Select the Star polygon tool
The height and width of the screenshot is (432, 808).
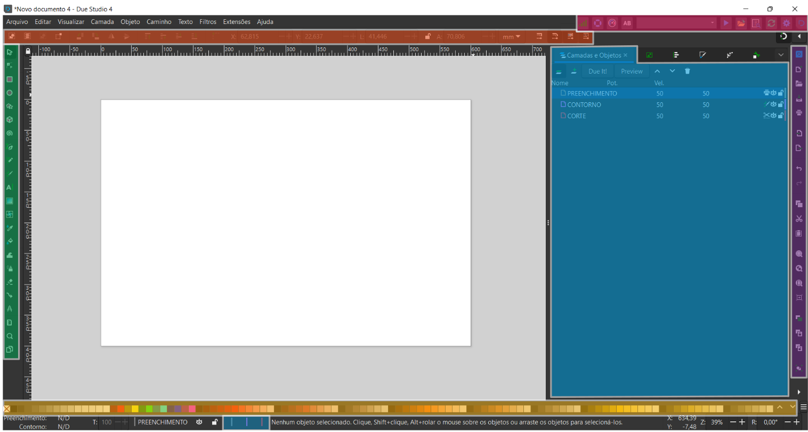pyautogui.click(x=10, y=106)
